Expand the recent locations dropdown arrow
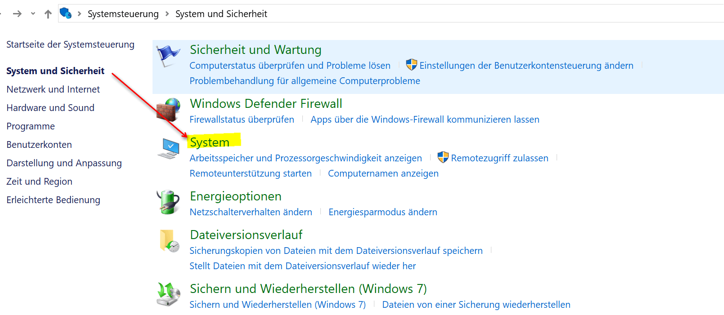 point(33,14)
